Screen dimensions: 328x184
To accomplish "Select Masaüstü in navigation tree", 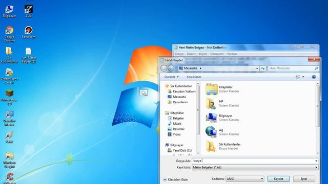I will click(177, 97).
